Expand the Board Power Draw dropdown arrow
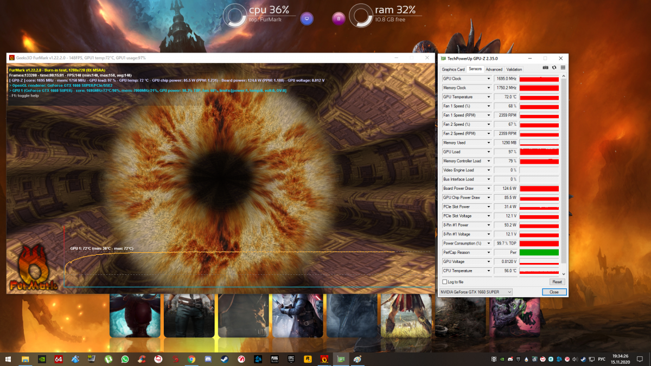The image size is (651, 366). [489, 189]
